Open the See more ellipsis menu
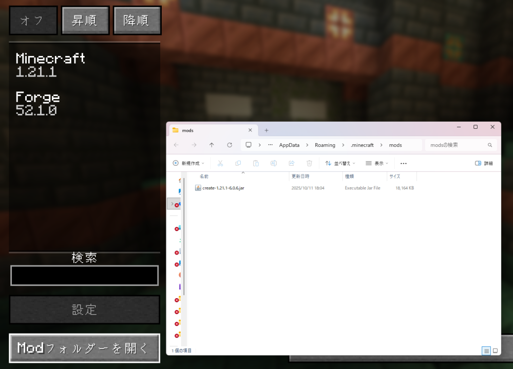Viewport: 513px width, 369px height. tap(403, 163)
